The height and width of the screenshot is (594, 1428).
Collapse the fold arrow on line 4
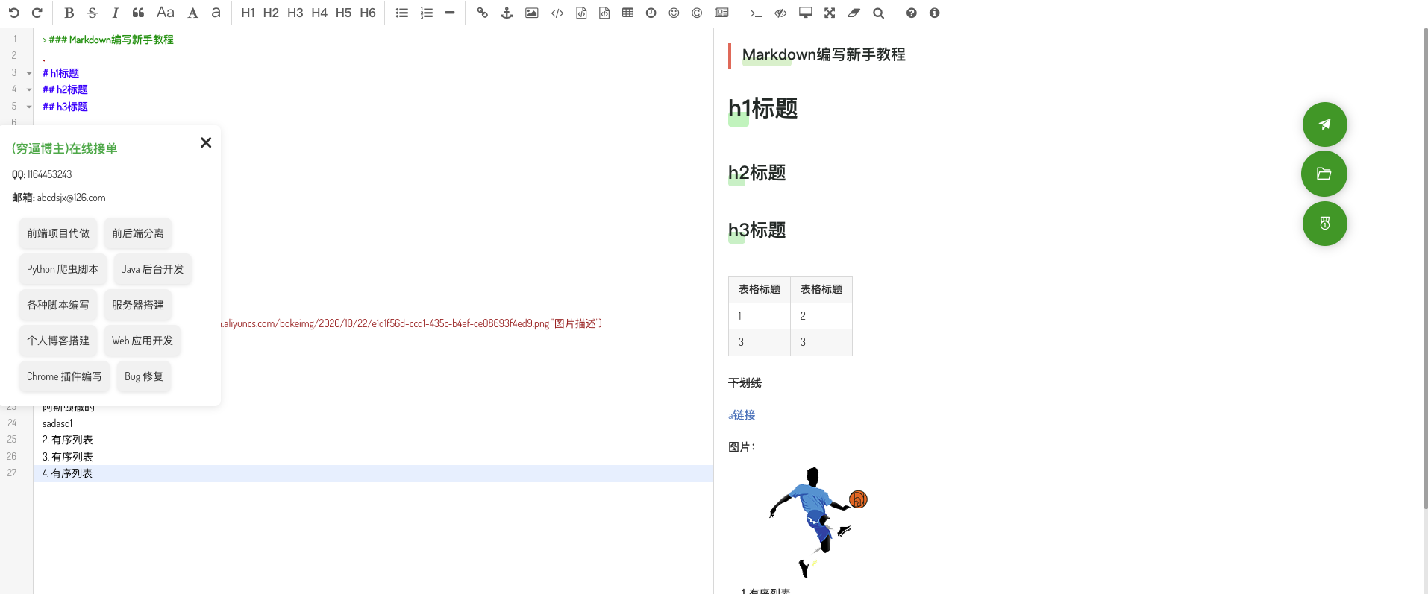coord(29,89)
